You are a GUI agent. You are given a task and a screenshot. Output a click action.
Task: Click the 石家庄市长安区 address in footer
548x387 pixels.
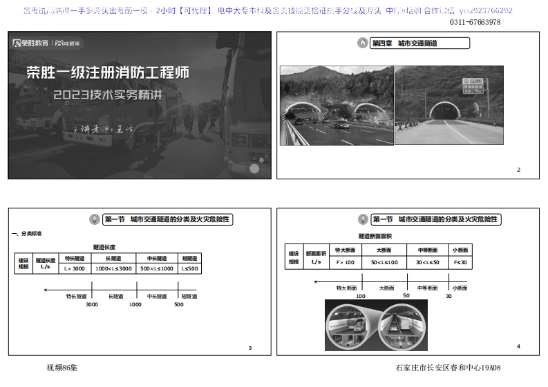pyautogui.click(x=447, y=368)
